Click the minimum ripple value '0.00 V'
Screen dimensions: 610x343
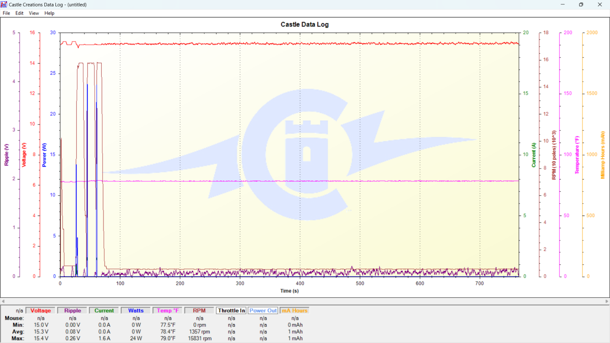(72, 325)
